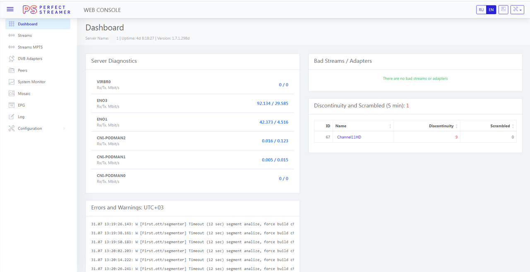
Task: Open System Monitor chart icon
Action: [x=12, y=82]
